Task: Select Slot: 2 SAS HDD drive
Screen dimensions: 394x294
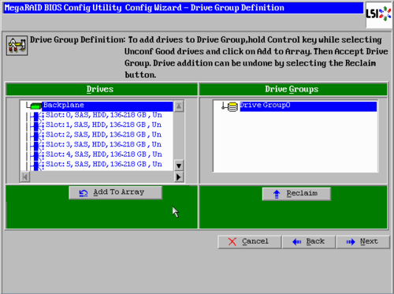Action: click(x=103, y=135)
